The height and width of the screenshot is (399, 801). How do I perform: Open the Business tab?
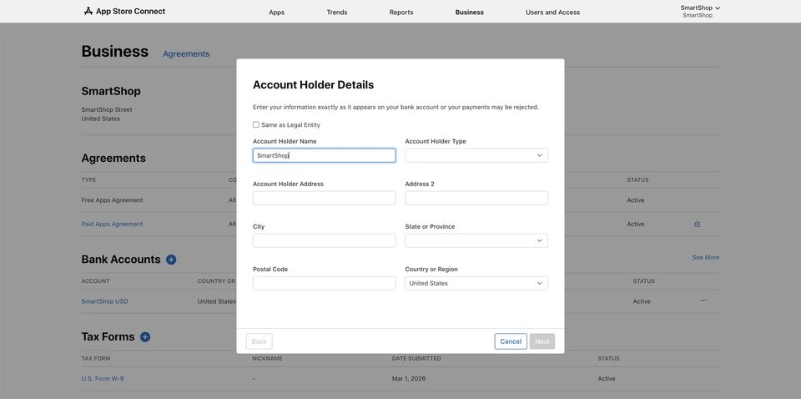pyautogui.click(x=470, y=13)
